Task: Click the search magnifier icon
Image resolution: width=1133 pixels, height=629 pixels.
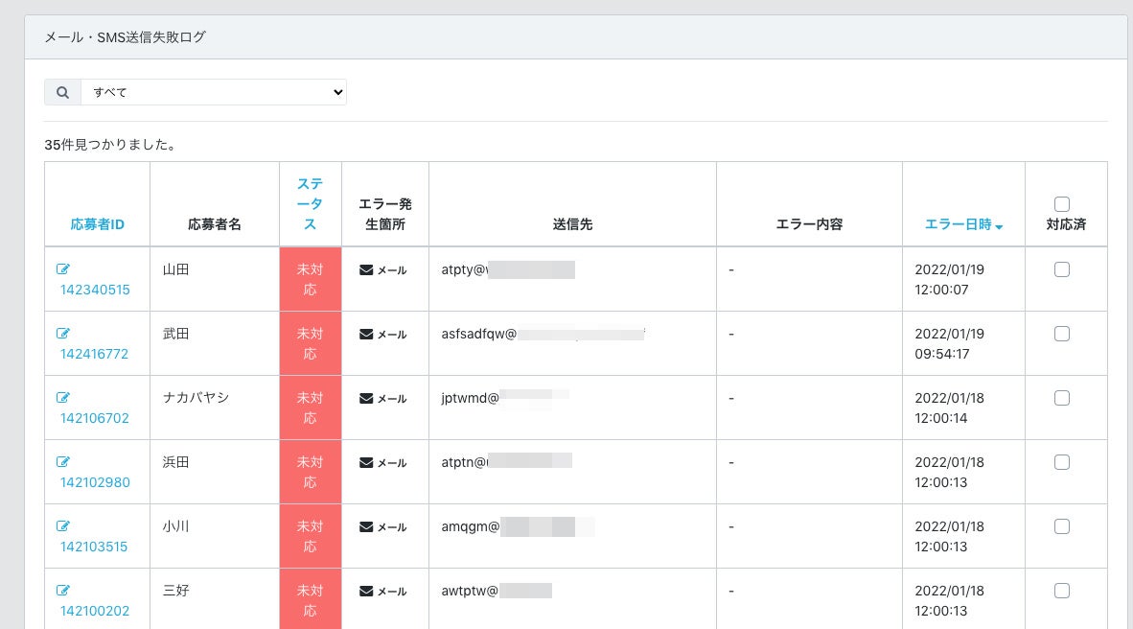Action: (62, 93)
